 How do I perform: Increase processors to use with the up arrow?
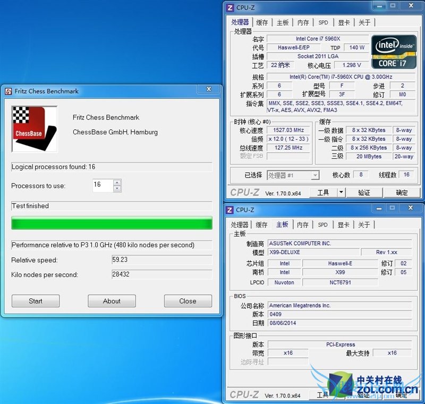pos(117,182)
